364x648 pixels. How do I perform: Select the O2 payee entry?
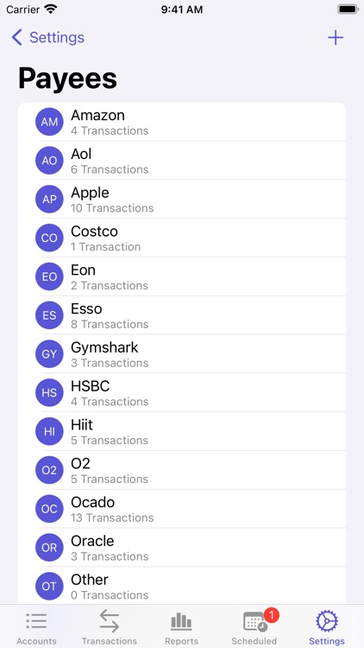coord(182,470)
